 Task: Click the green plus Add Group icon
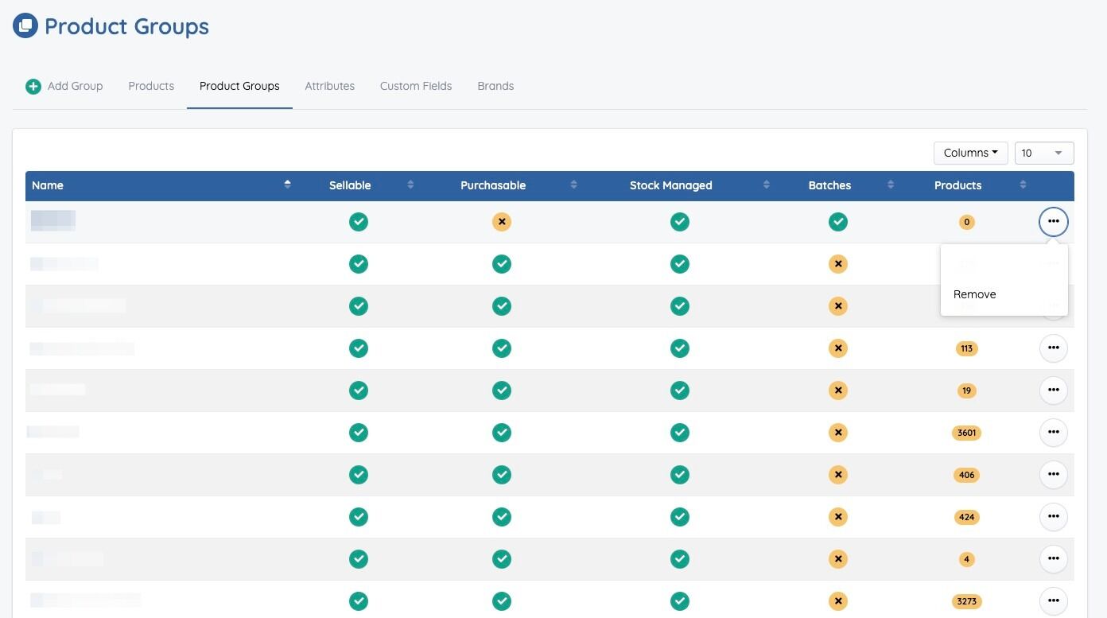(x=33, y=87)
